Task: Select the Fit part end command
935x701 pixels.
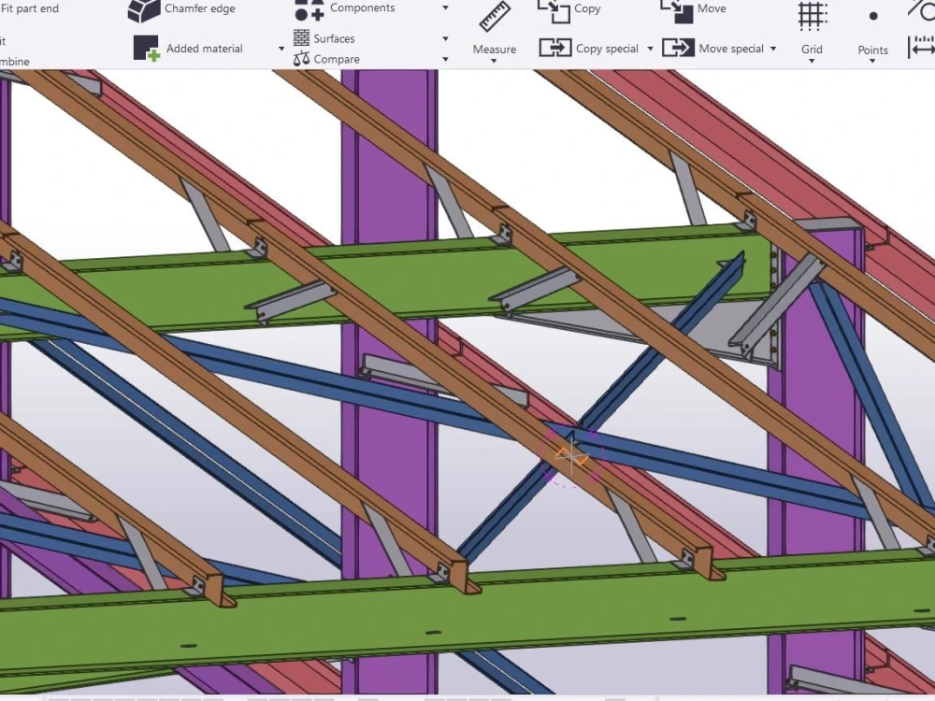Action: pos(30,7)
